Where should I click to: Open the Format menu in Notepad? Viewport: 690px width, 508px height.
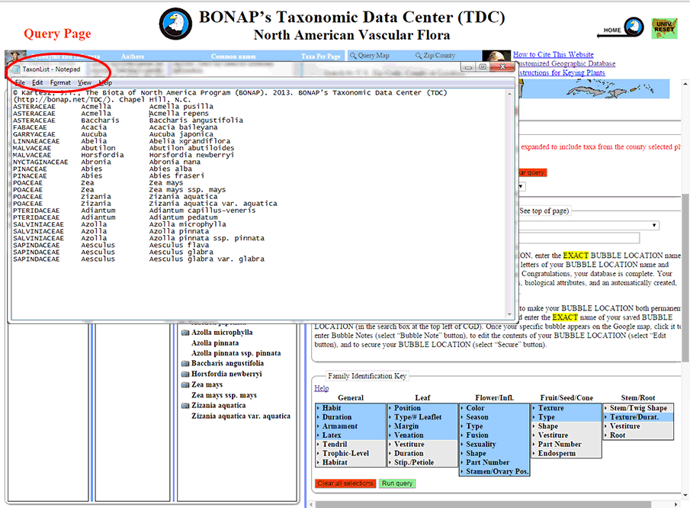[60, 82]
